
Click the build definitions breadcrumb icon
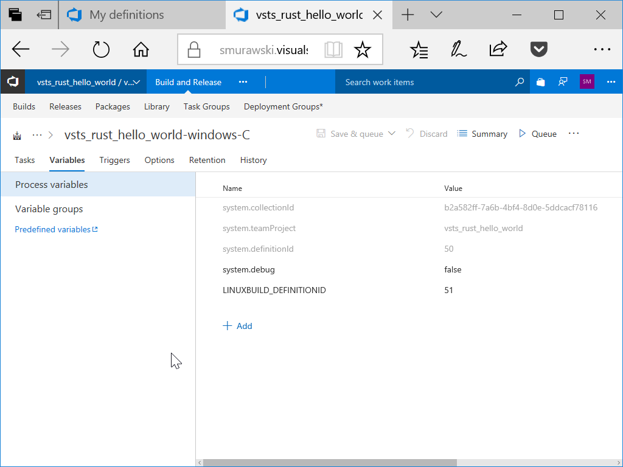[17, 136]
